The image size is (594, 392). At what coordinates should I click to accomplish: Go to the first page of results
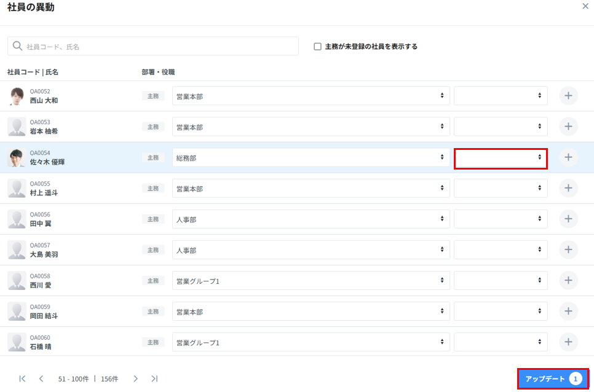tap(22, 378)
